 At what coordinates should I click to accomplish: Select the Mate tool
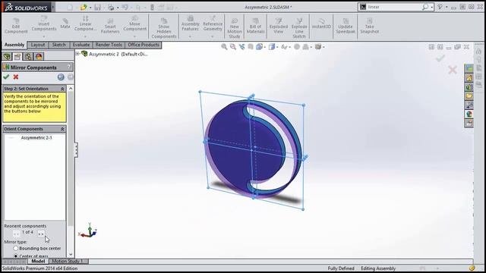(x=65, y=24)
